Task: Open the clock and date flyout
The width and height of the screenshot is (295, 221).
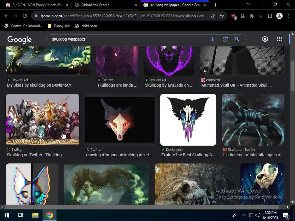Action: point(270,215)
